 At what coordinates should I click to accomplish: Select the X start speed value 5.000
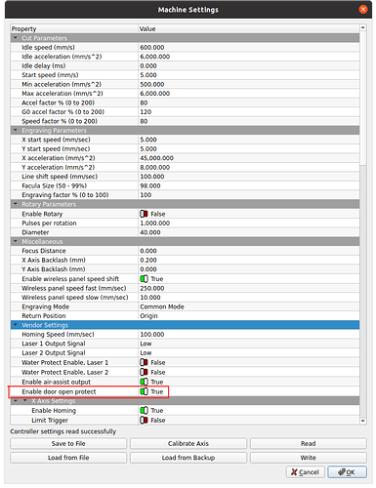(148, 140)
